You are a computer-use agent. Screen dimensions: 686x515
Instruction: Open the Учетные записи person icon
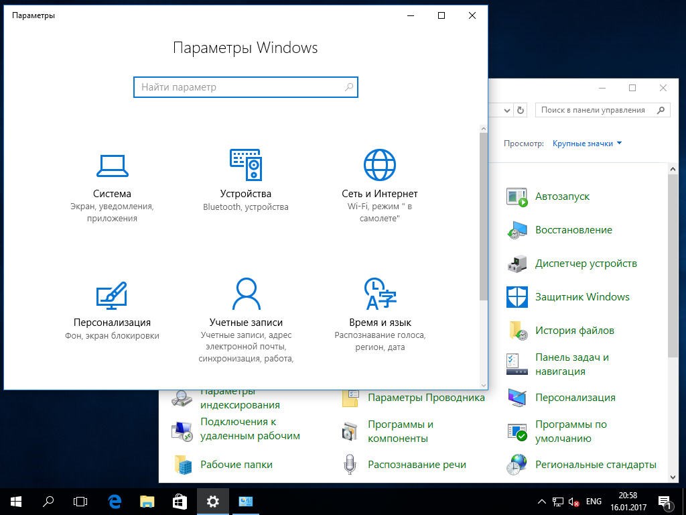click(246, 294)
